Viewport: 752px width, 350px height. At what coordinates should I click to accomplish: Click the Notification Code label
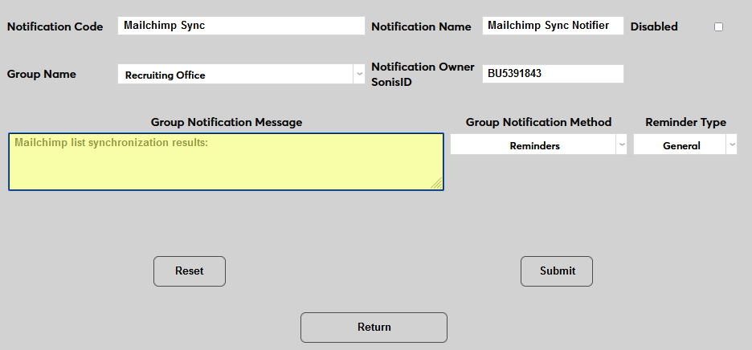click(x=55, y=26)
